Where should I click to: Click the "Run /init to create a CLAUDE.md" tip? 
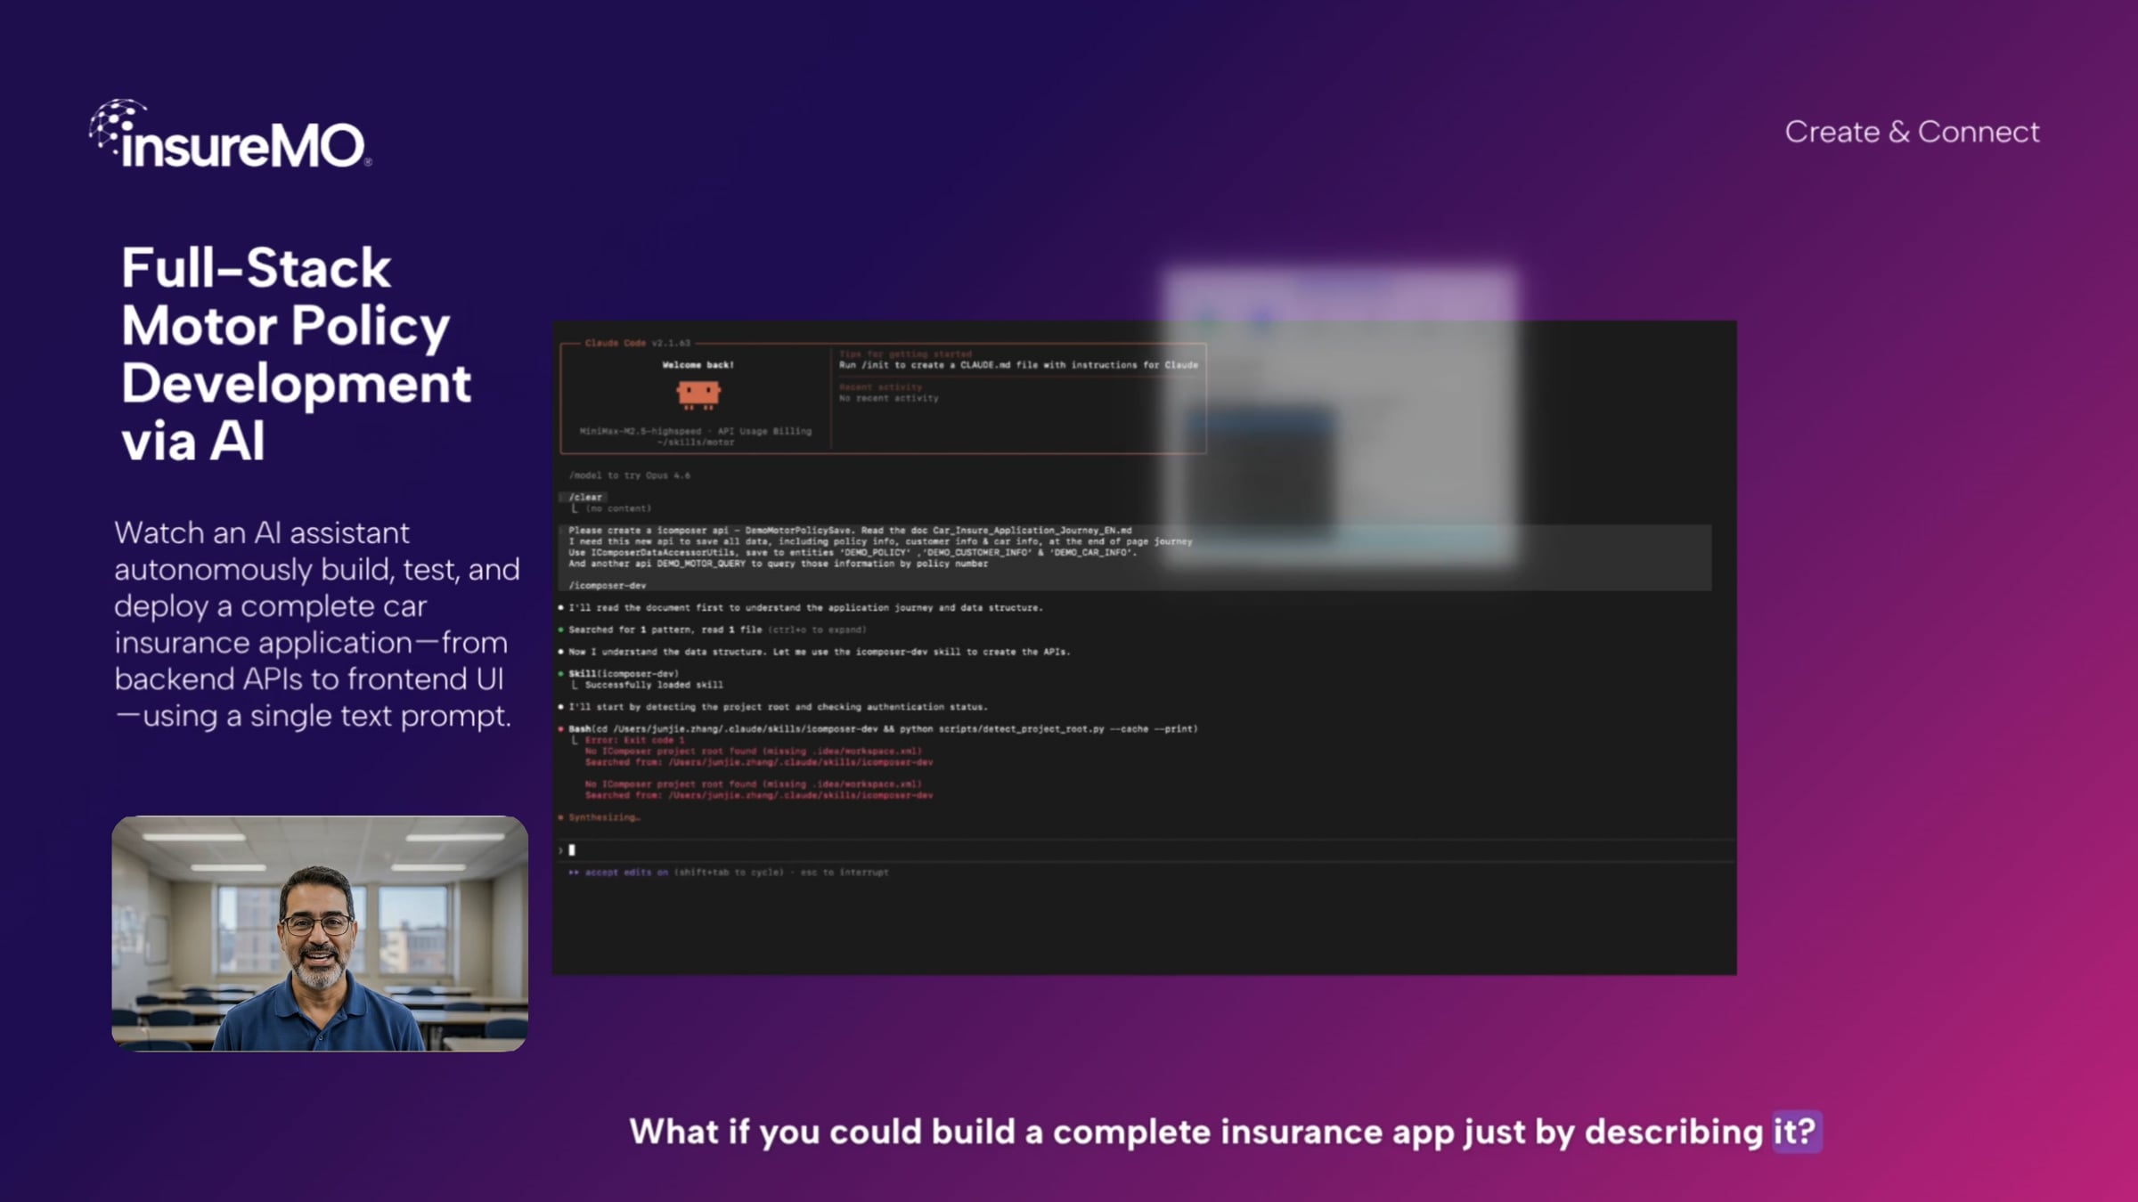pyautogui.click(x=1018, y=365)
